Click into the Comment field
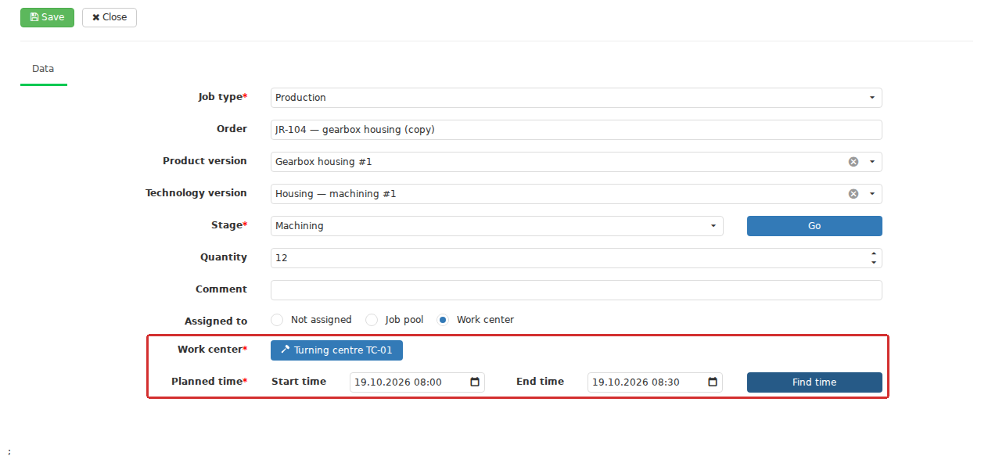This screenshot has width=981, height=463. [576, 290]
